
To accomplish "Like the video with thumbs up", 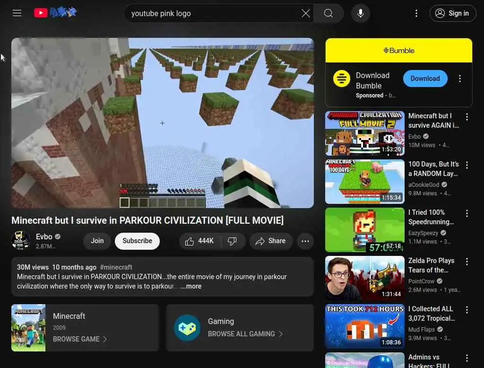I will (200, 241).
